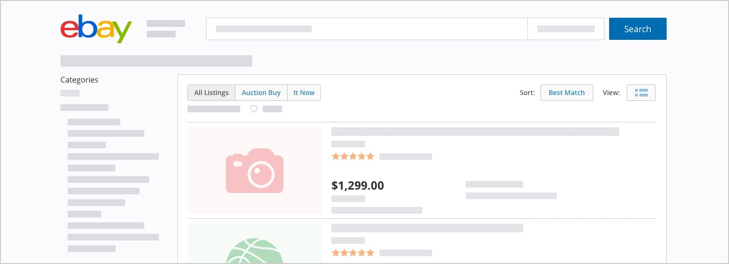Click review count beside camera listing stars
This screenshot has height=264, width=729.
tap(406, 156)
